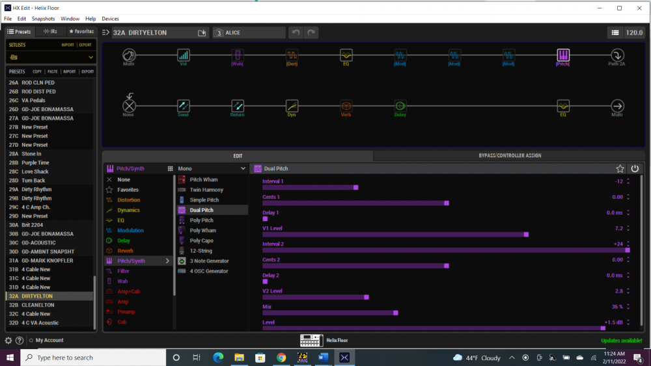Click the Dyn block on lower path
Viewport: 651px width, 366px height.
pos(292,106)
